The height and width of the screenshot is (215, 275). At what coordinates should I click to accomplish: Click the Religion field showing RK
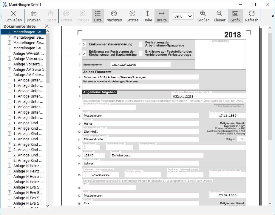[x=241, y=139]
